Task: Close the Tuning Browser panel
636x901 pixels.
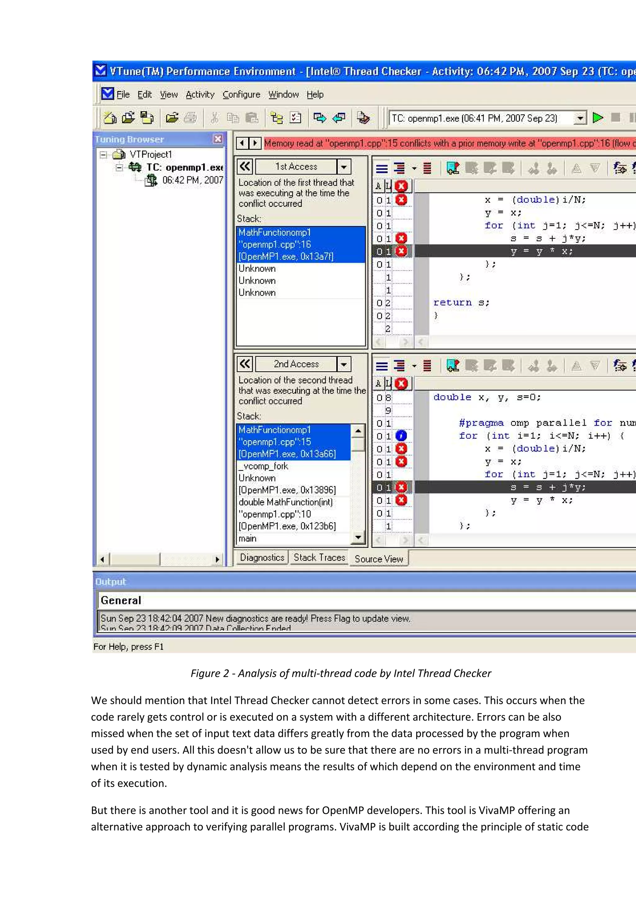Action: (x=218, y=139)
